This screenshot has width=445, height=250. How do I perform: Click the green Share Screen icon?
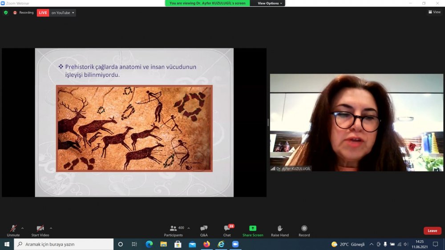(x=253, y=230)
